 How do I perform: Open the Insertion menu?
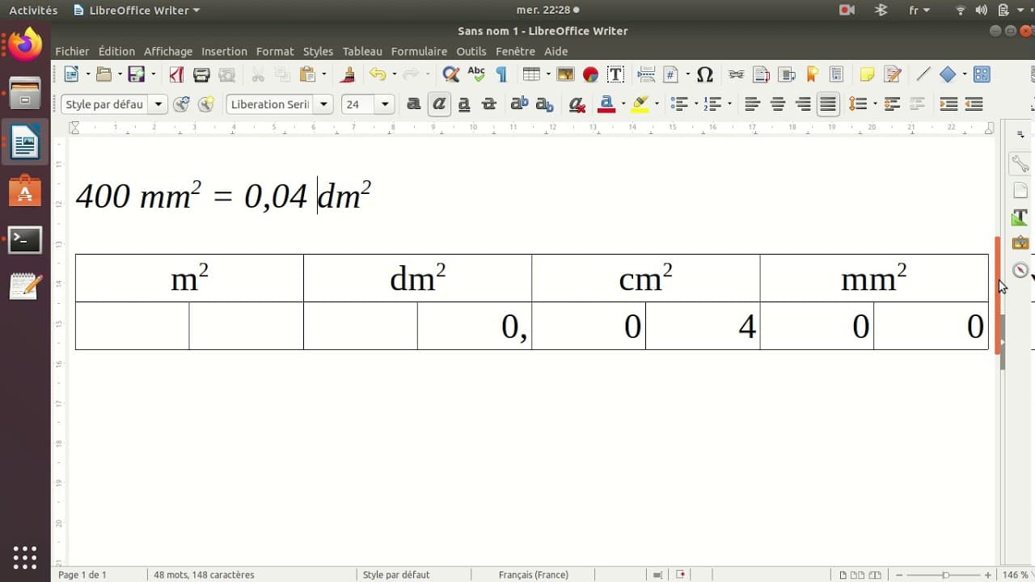tap(224, 51)
